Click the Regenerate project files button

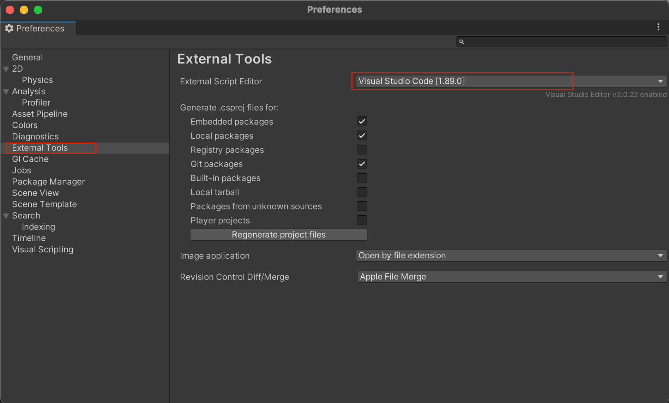(278, 234)
